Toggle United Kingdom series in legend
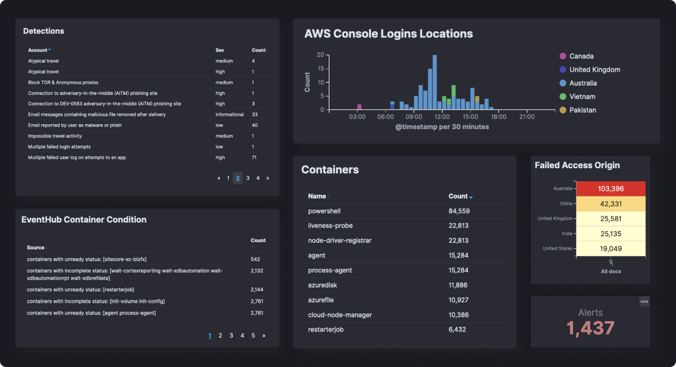The height and width of the screenshot is (367, 676). tap(594, 70)
